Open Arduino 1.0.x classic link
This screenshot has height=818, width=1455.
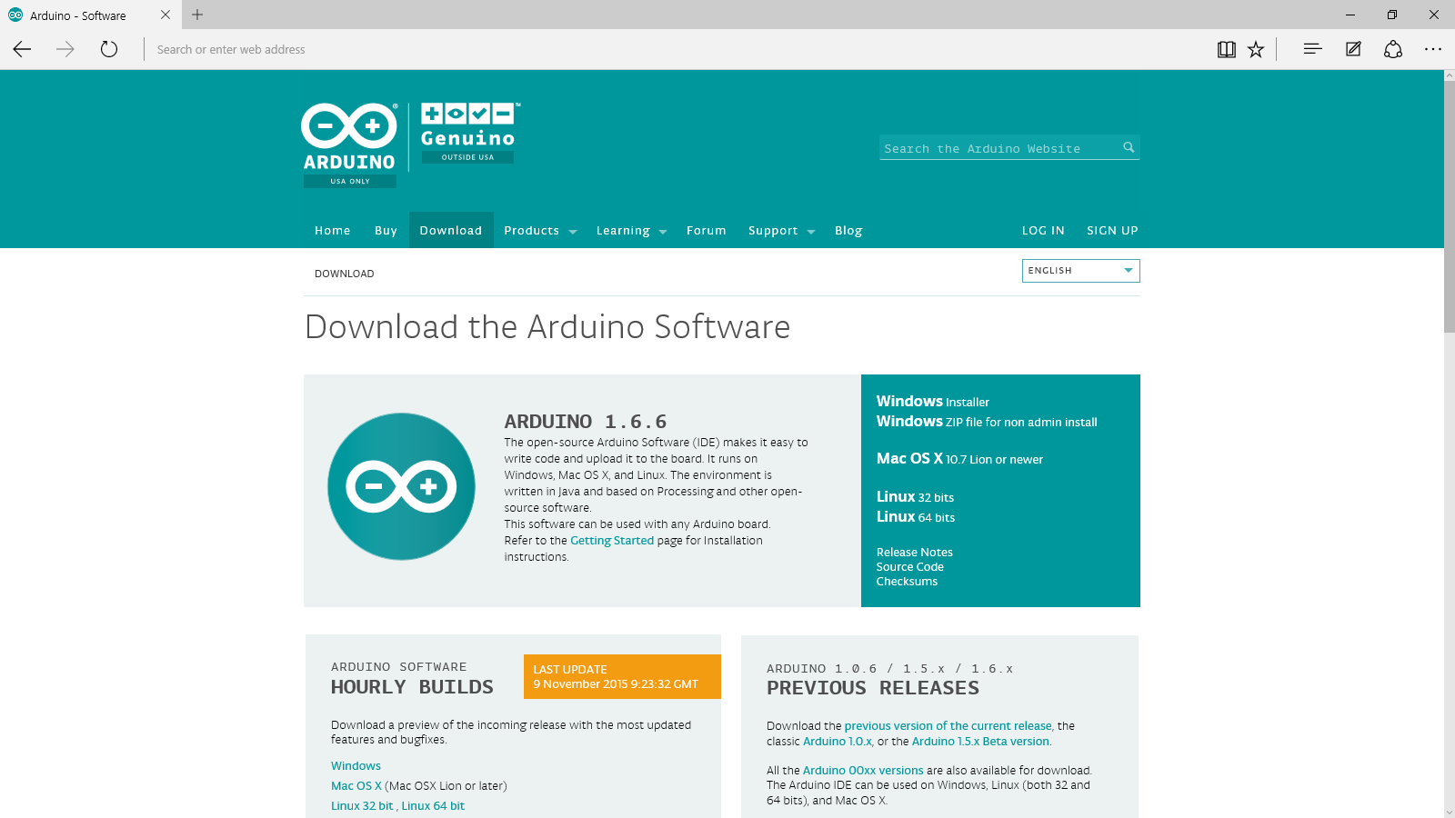pyautogui.click(x=837, y=742)
